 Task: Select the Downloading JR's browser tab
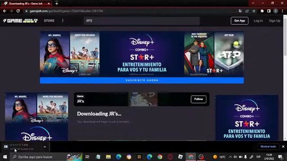pos(27,4)
